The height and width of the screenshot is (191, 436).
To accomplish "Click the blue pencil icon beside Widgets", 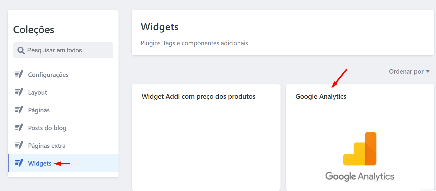I will point(19,163).
